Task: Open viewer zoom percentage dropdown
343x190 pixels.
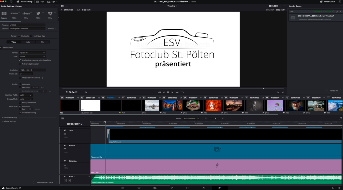Action: 64,6
